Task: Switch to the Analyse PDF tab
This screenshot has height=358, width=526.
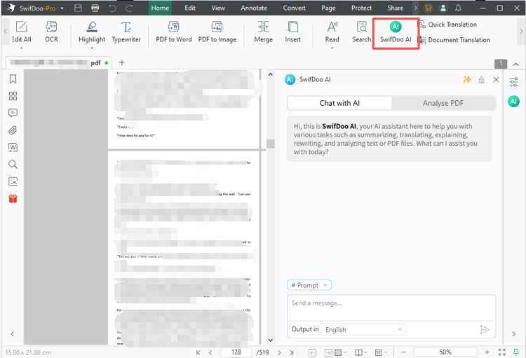Action: click(x=443, y=103)
